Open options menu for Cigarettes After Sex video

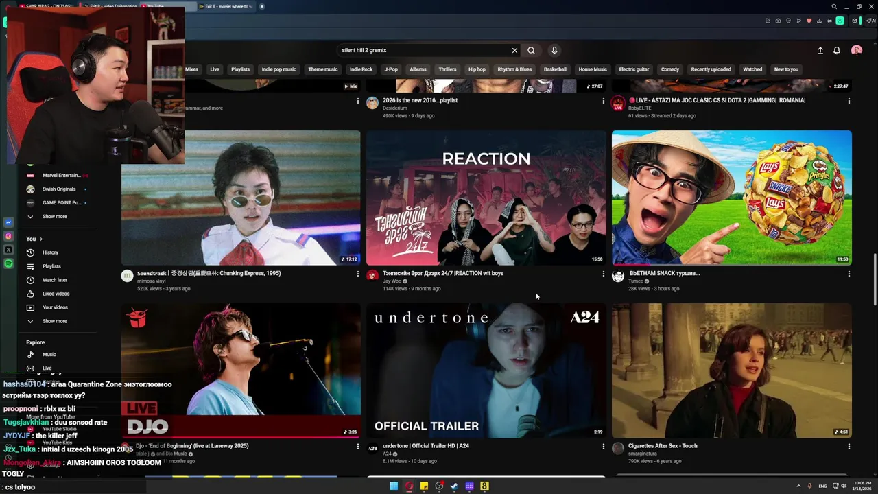point(849,446)
